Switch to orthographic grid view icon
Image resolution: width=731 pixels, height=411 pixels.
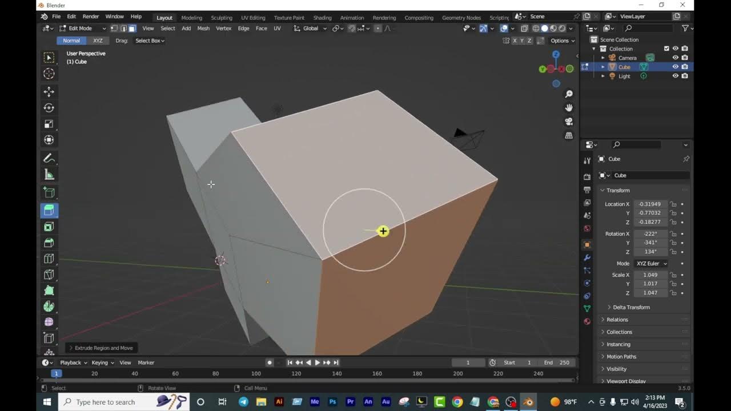tap(569, 135)
